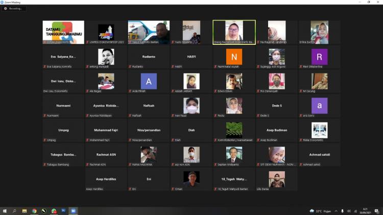Click the muted mic icon beside Nafisah label
The width and height of the screenshot is (383, 215).
[x=130, y=116]
